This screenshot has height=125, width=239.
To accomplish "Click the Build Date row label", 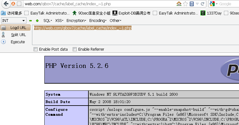I will coord(58,102).
